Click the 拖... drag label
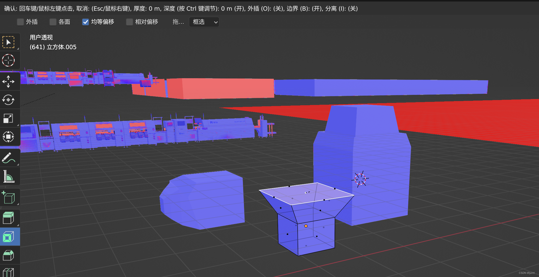This screenshot has width=539, height=277. [178, 22]
